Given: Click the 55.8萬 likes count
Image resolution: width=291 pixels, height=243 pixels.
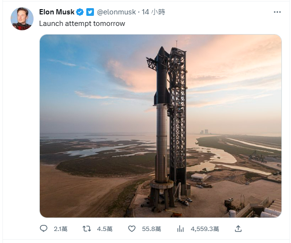Looking at the screenshot, I should point(151,229).
